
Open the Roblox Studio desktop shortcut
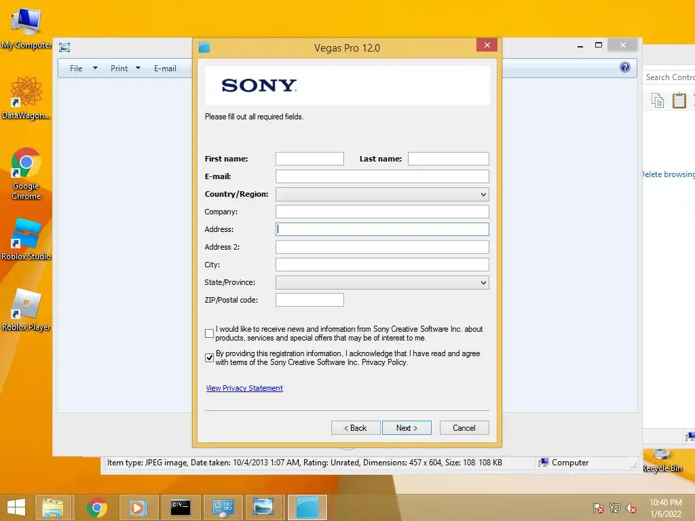coord(26,239)
